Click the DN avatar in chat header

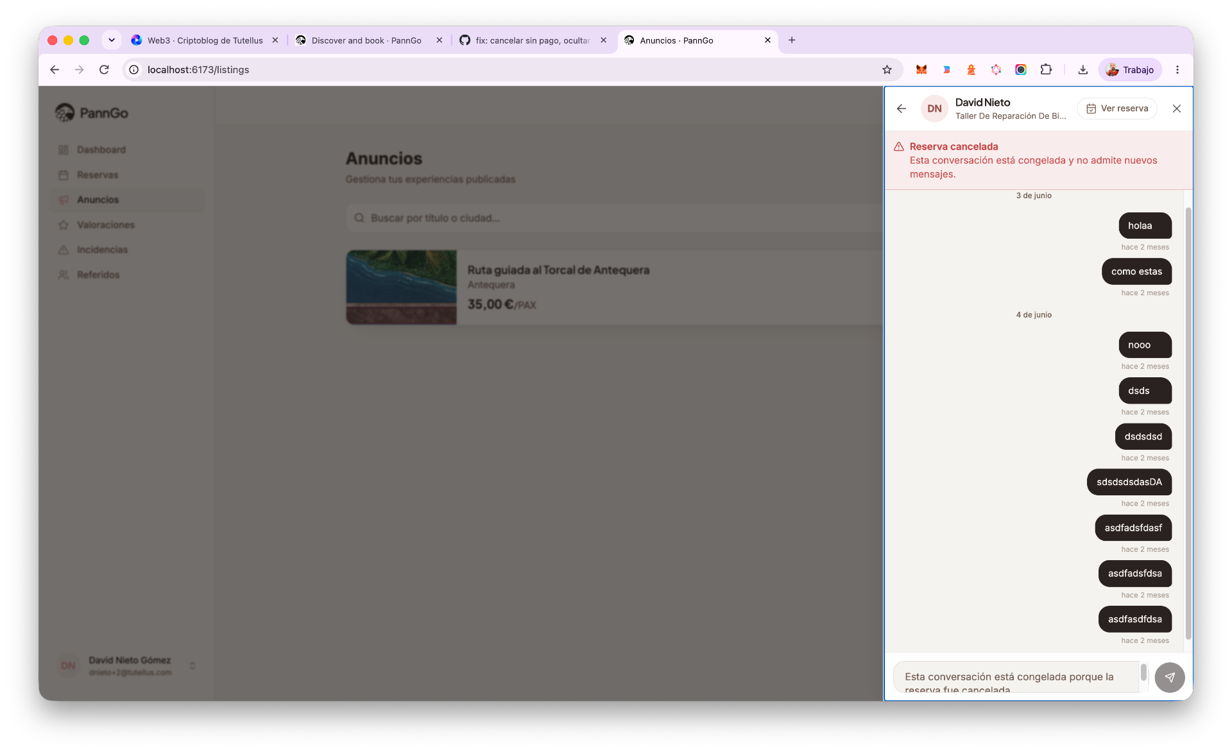pyautogui.click(x=934, y=108)
